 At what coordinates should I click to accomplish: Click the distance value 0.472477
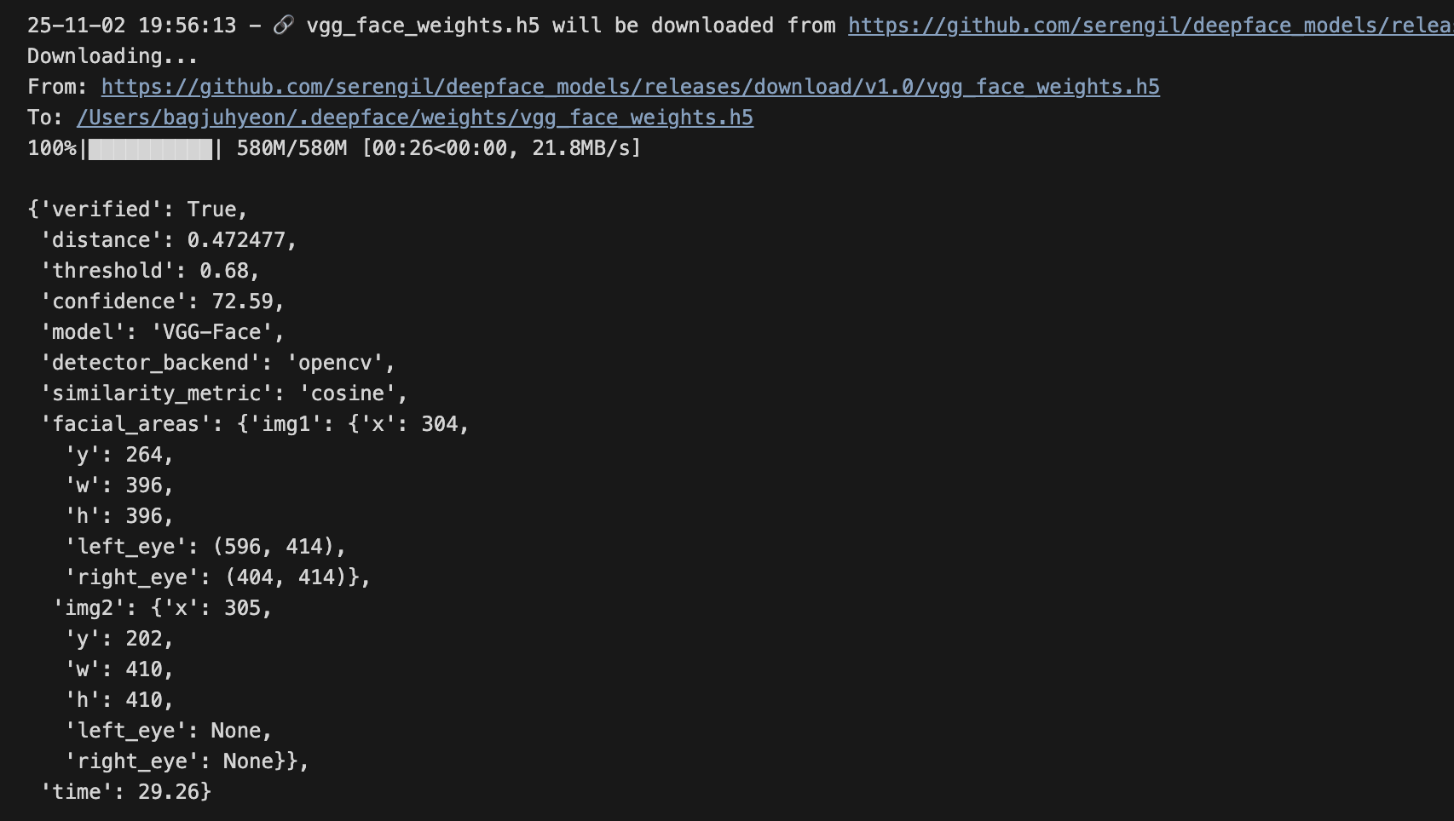[x=236, y=240]
